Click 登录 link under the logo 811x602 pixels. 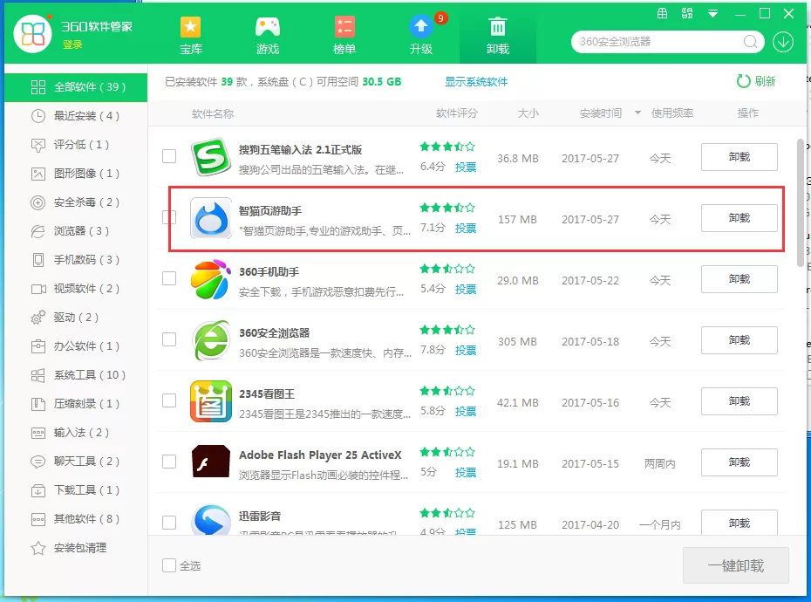coord(72,44)
